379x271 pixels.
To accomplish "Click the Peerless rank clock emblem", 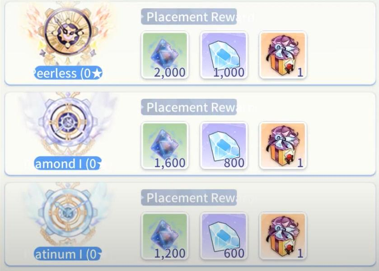I will coord(68,32).
